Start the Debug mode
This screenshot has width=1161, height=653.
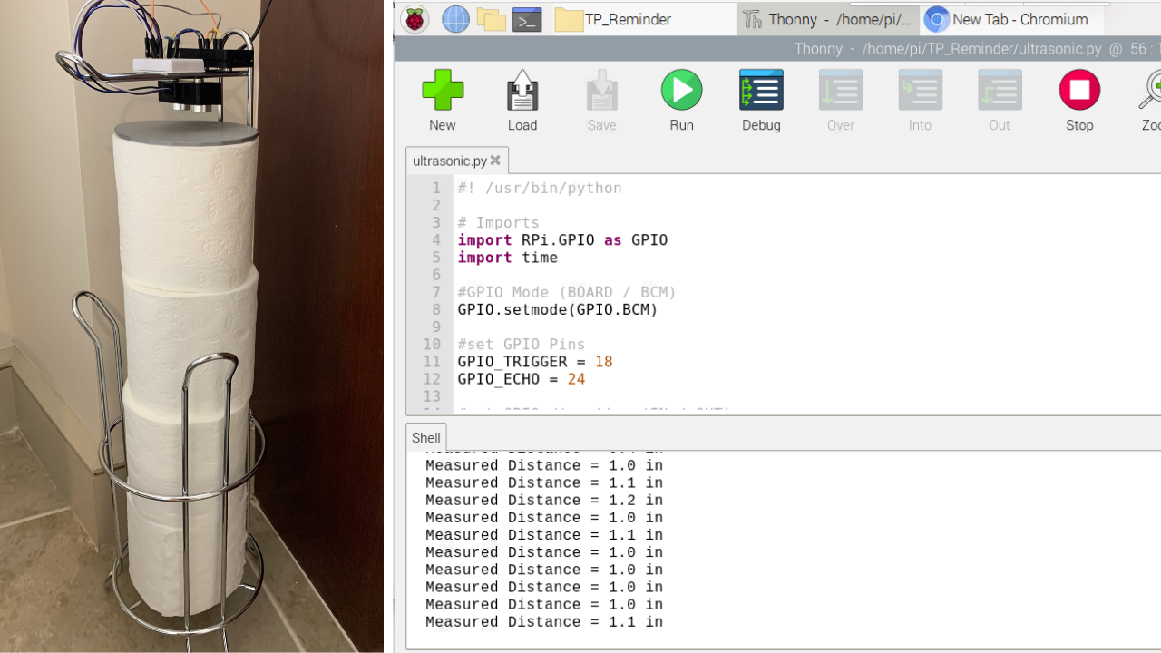coord(761,101)
